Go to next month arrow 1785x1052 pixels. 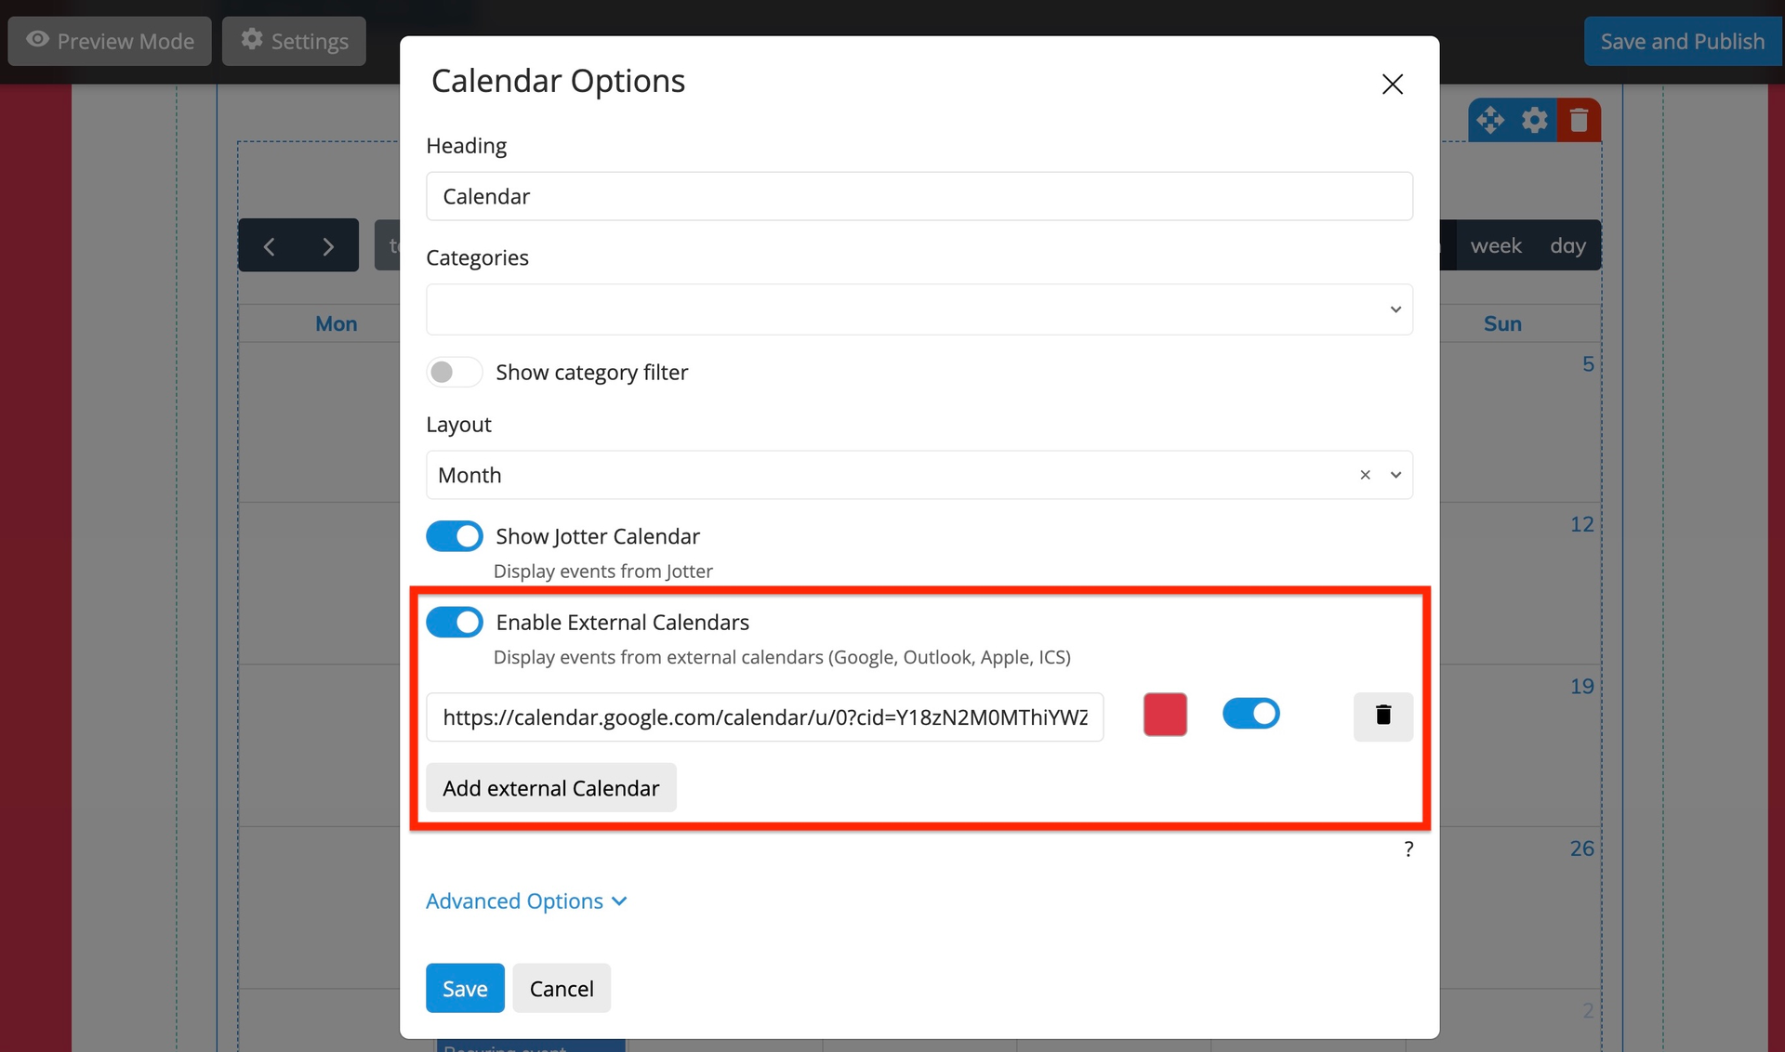(x=327, y=246)
